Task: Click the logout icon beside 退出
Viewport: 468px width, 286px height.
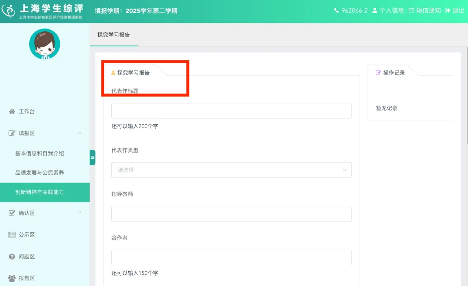Action: (x=447, y=10)
